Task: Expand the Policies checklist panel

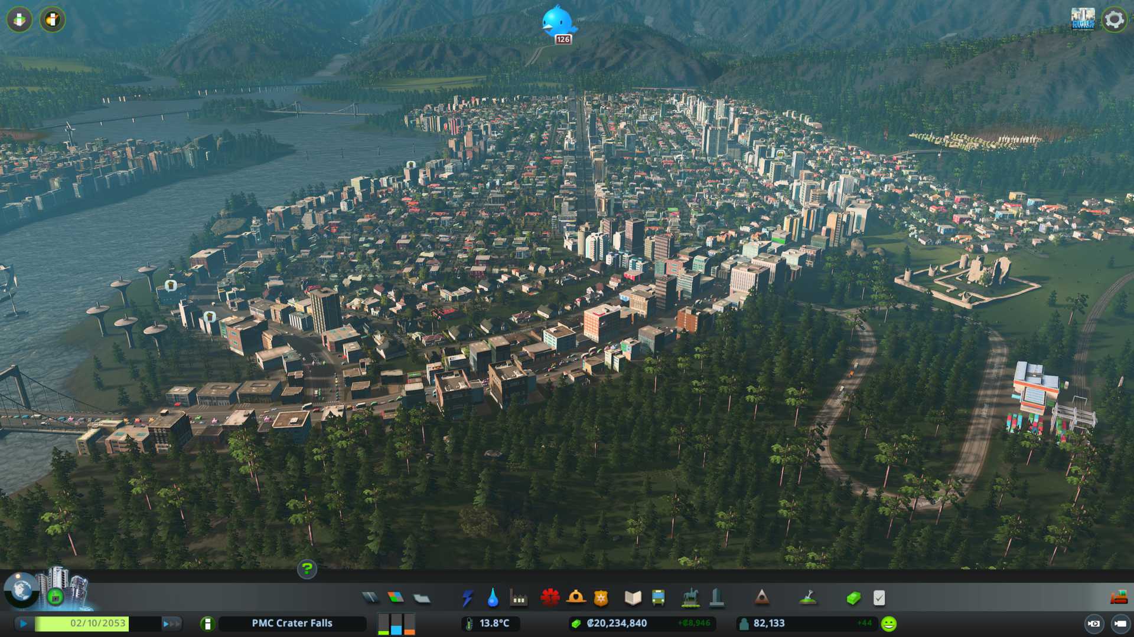Action: pyautogui.click(x=879, y=598)
